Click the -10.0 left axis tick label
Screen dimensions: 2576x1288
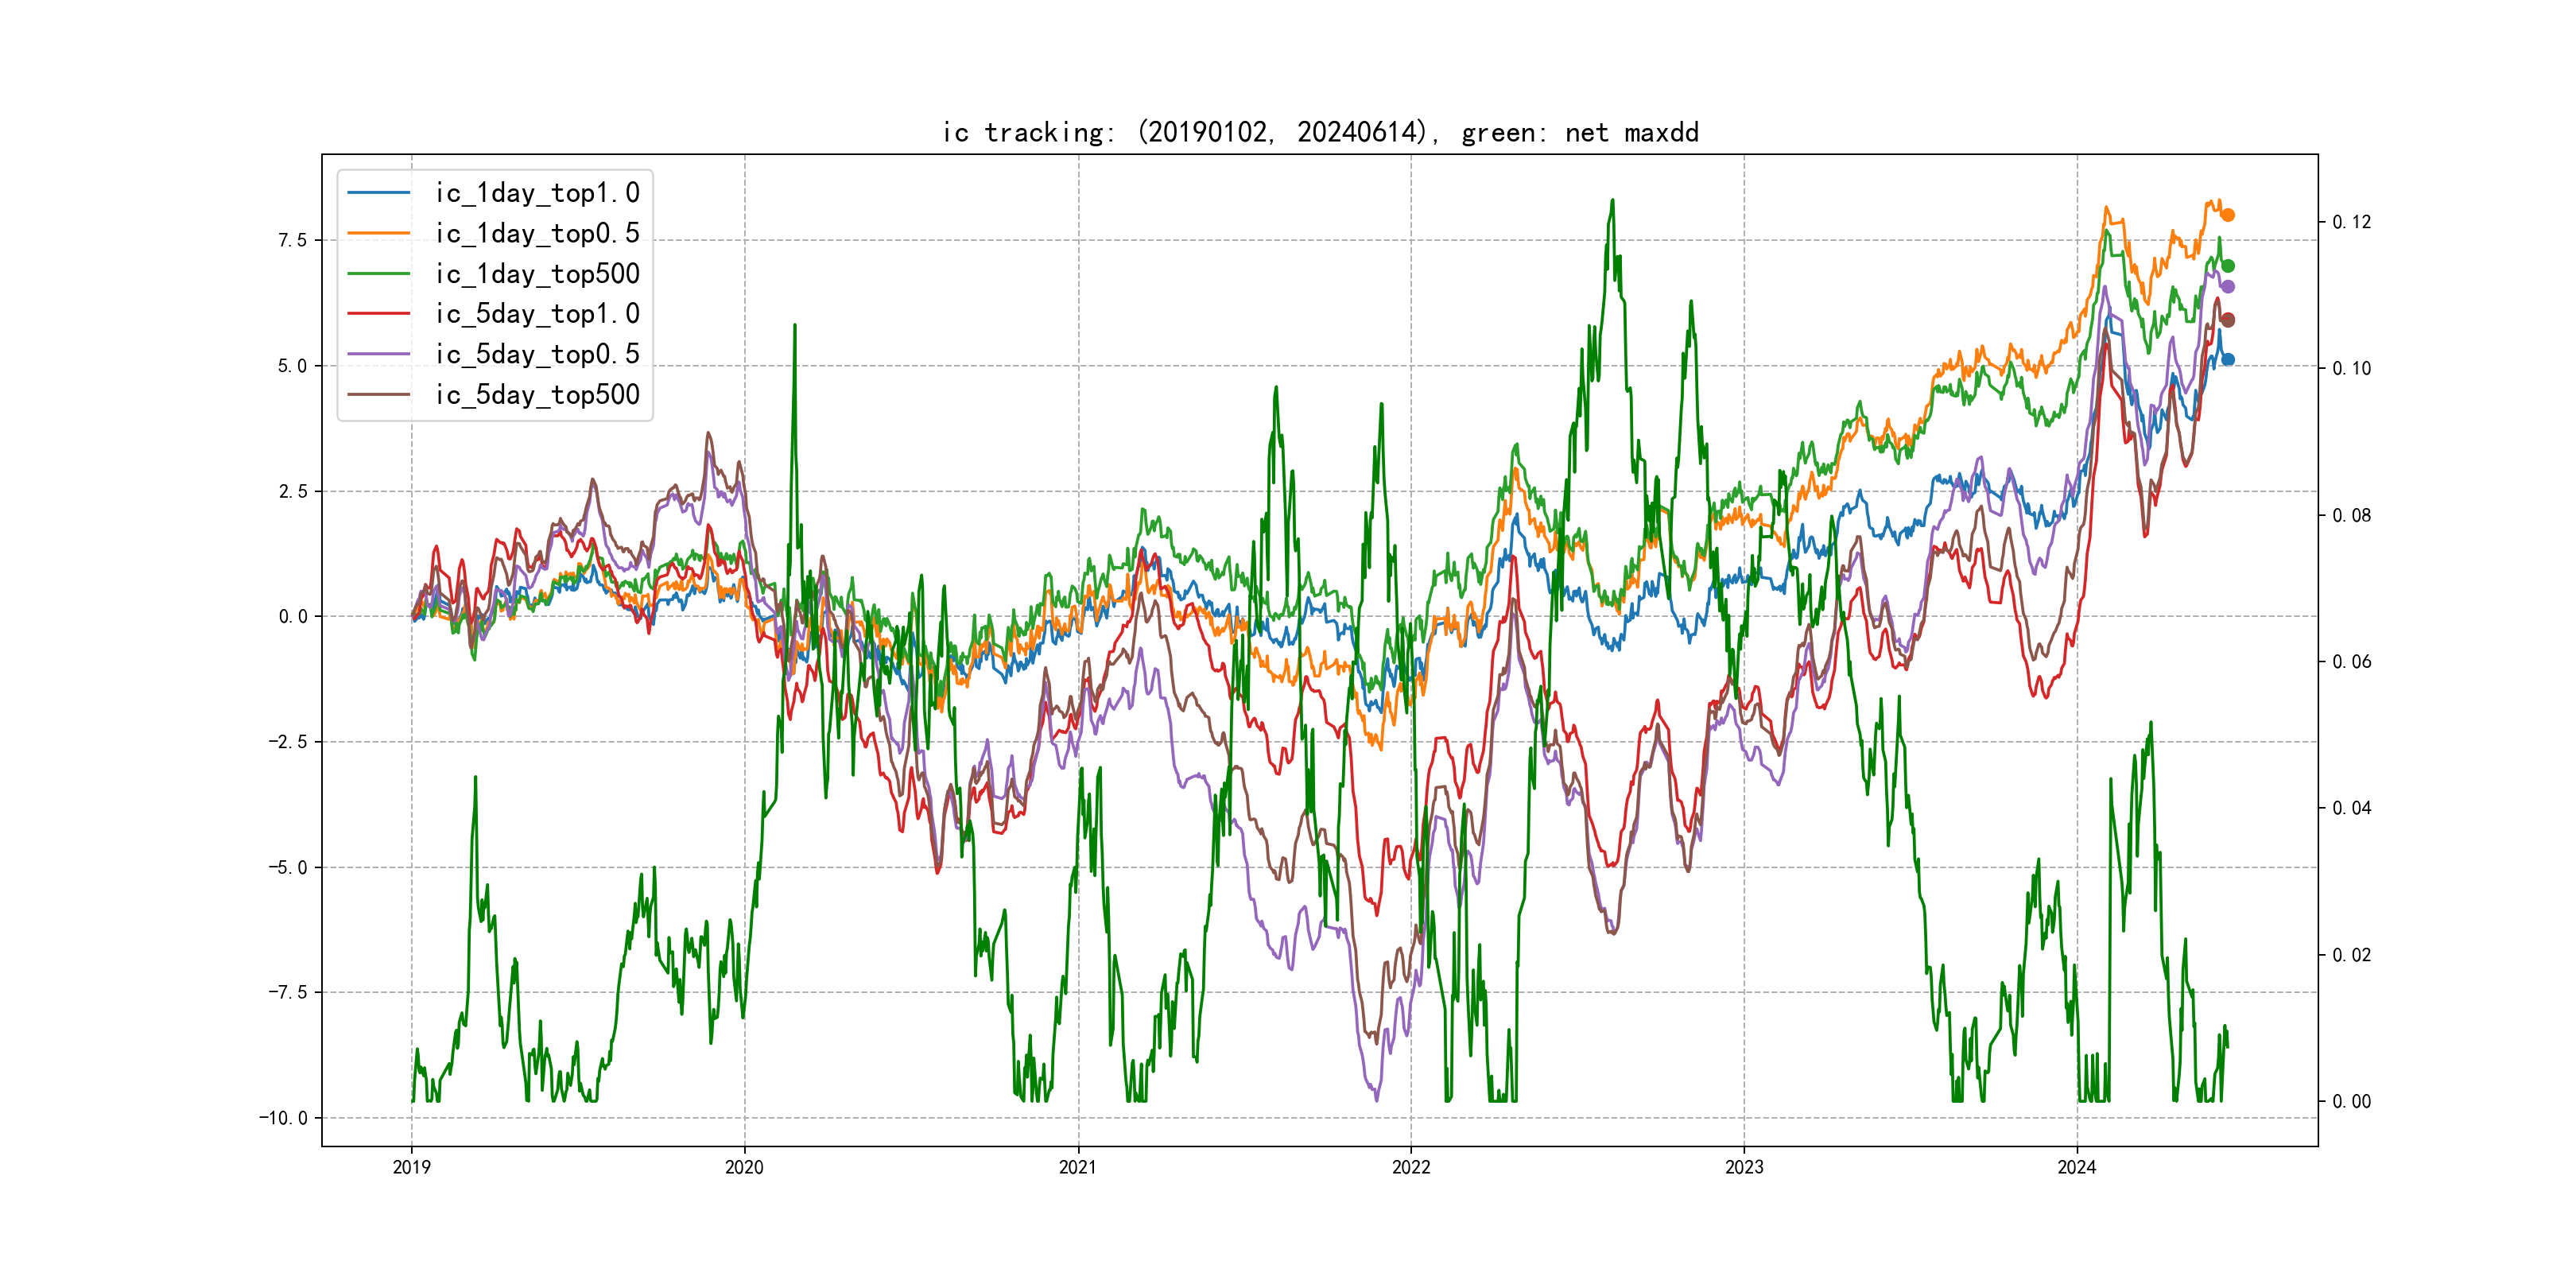283,1118
